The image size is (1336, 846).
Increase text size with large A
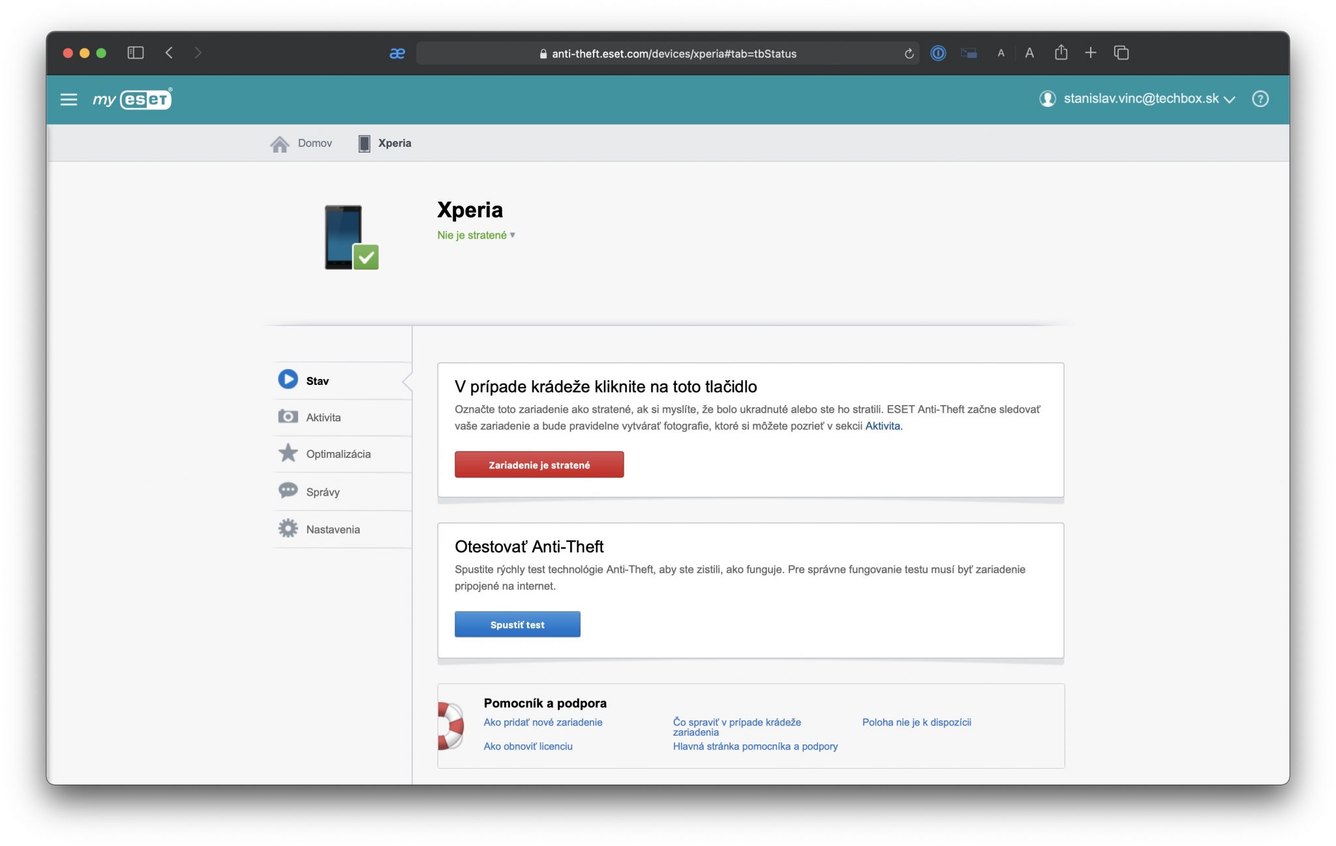(x=1029, y=53)
